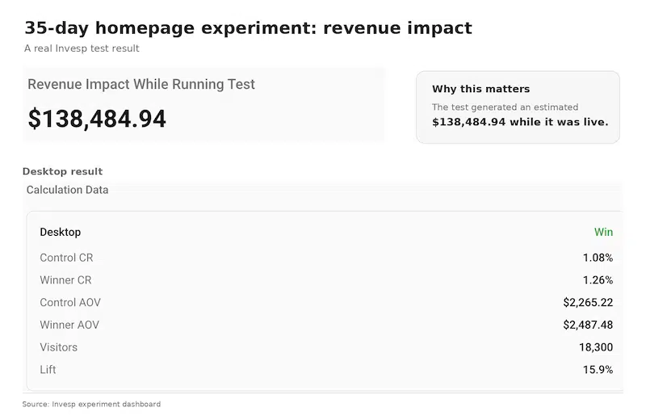Image resolution: width=646 pixels, height=416 pixels.
Task: Click the 1.26% Winner CR value
Action: (598, 280)
